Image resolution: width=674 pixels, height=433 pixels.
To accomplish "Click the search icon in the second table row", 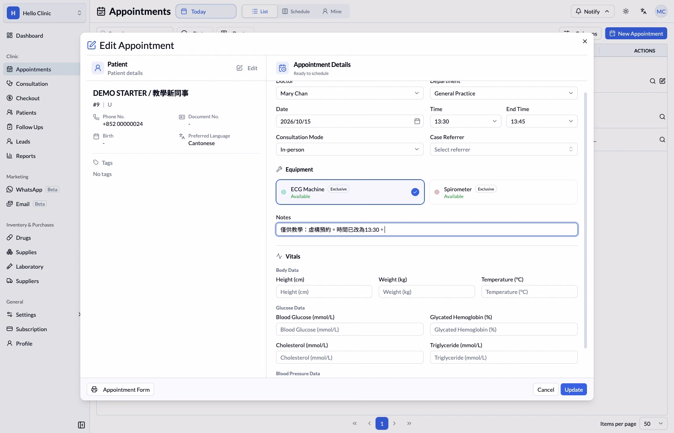I will click(662, 117).
